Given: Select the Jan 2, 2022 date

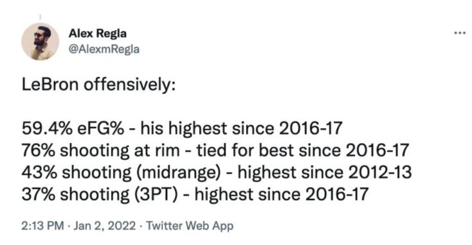Looking at the screenshot, I should tap(104, 225).
